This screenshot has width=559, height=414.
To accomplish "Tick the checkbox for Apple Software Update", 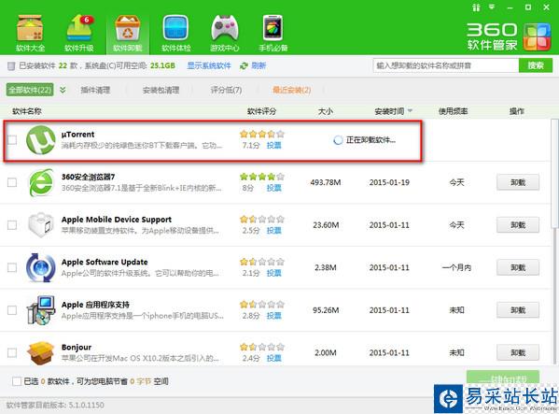I will coord(12,267).
